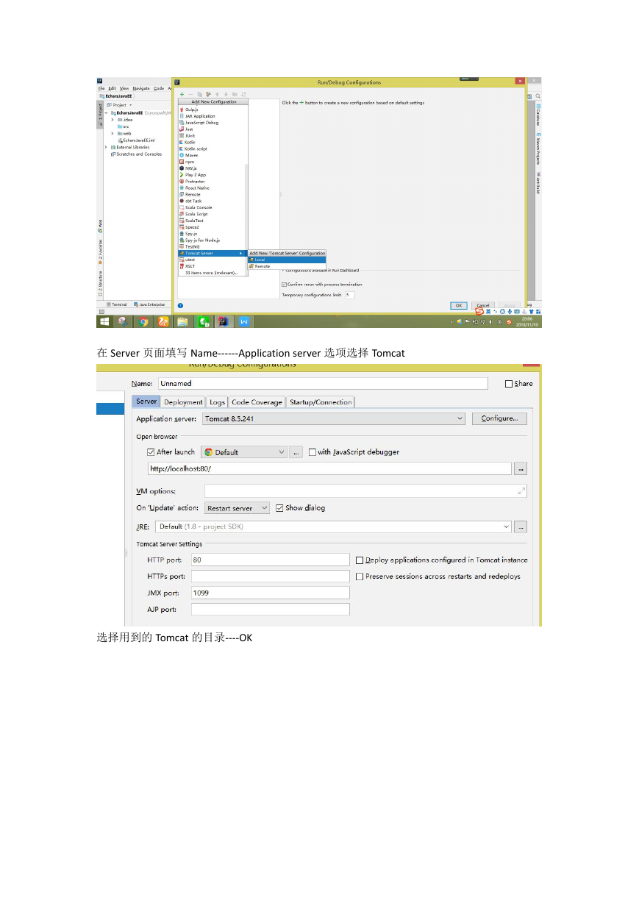Click the browse button beside the browser dropdown
The image size is (639, 903).
tap(296, 452)
